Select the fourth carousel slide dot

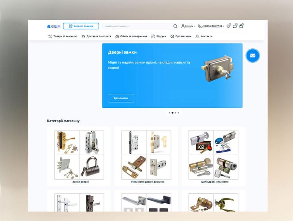[178, 113]
